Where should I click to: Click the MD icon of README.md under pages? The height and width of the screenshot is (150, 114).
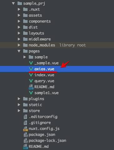coord(31,87)
